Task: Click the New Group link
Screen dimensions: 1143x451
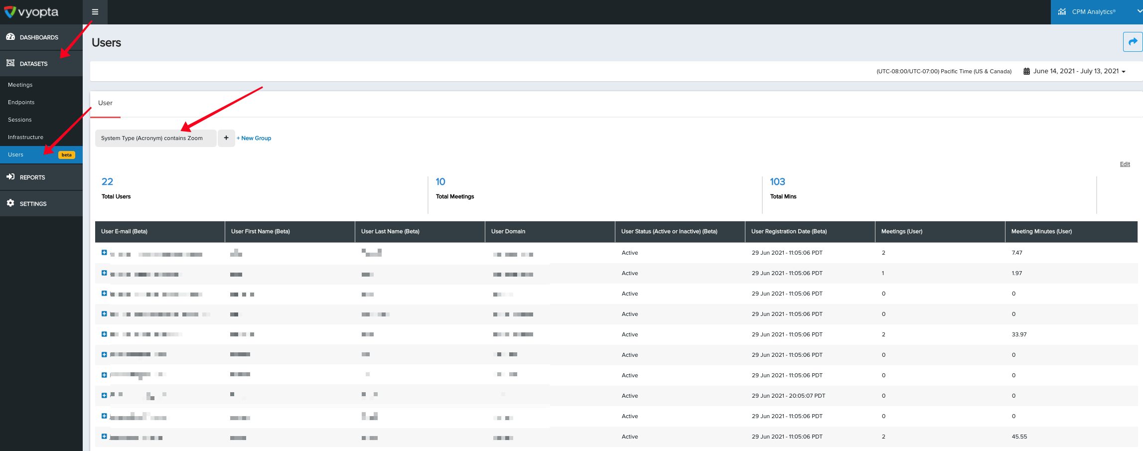Action: click(254, 138)
